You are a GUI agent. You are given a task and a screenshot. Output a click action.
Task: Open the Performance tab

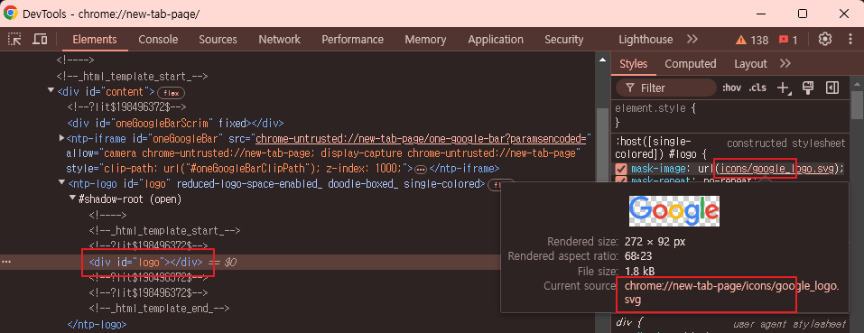[x=353, y=40]
